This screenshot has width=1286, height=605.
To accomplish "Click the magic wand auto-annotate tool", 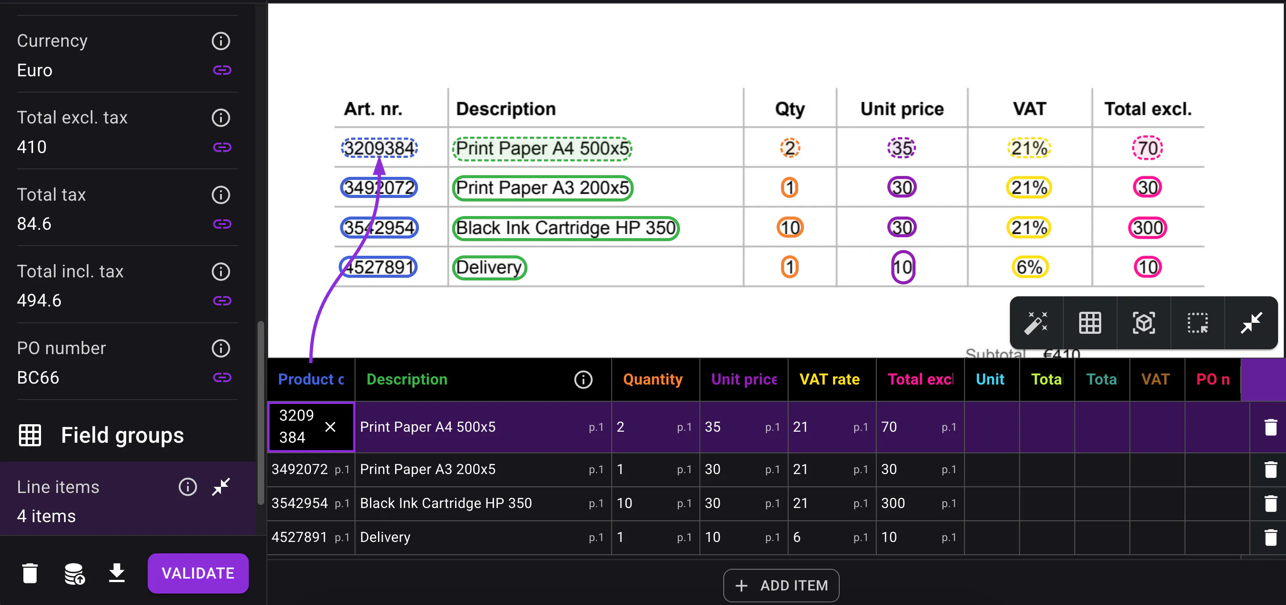I will coord(1036,323).
